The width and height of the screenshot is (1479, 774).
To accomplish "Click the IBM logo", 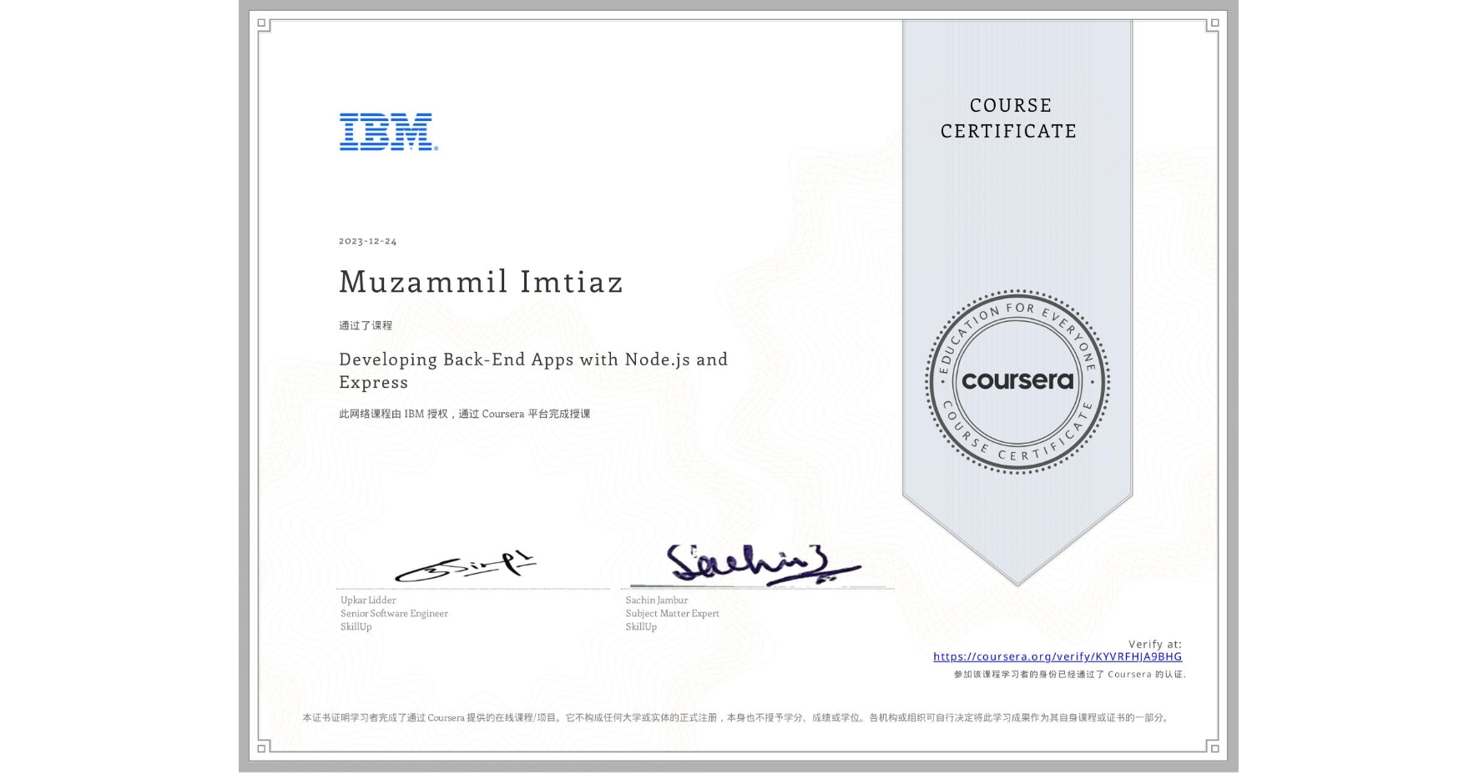I will (388, 132).
